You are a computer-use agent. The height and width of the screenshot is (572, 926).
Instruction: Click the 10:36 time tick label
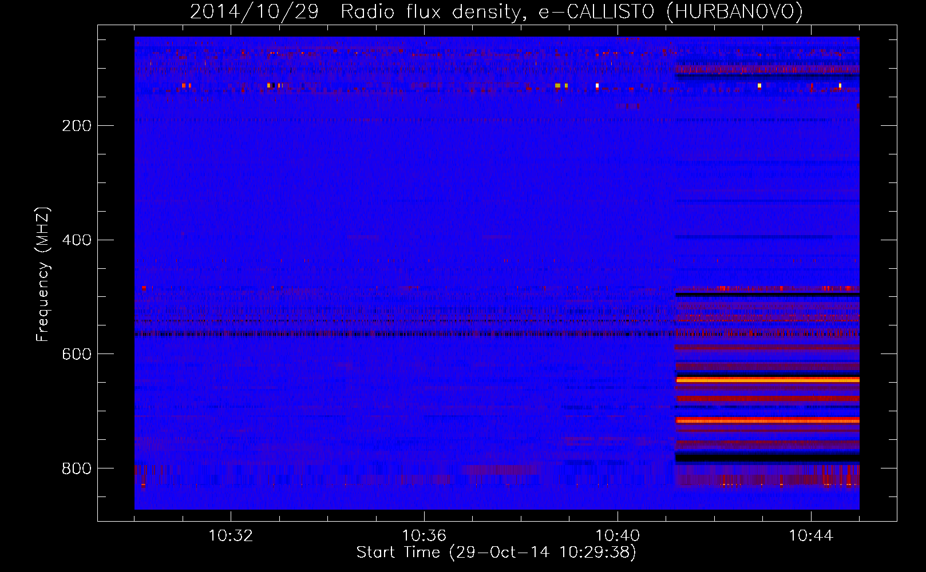[x=424, y=536]
